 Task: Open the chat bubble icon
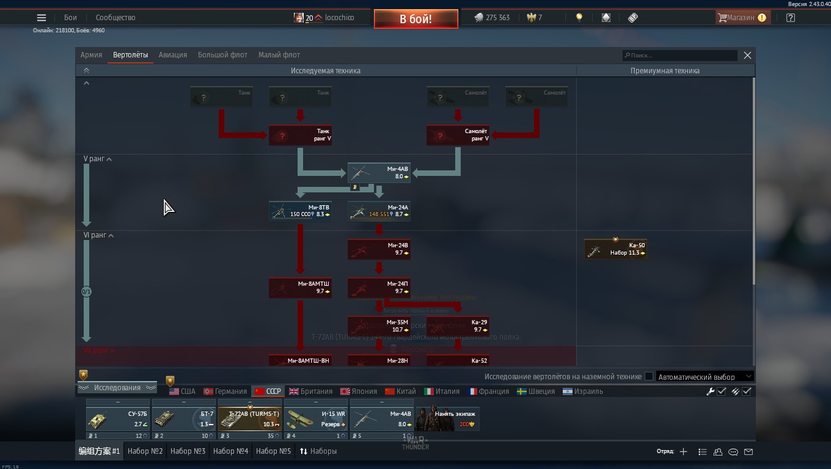coord(733,452)
